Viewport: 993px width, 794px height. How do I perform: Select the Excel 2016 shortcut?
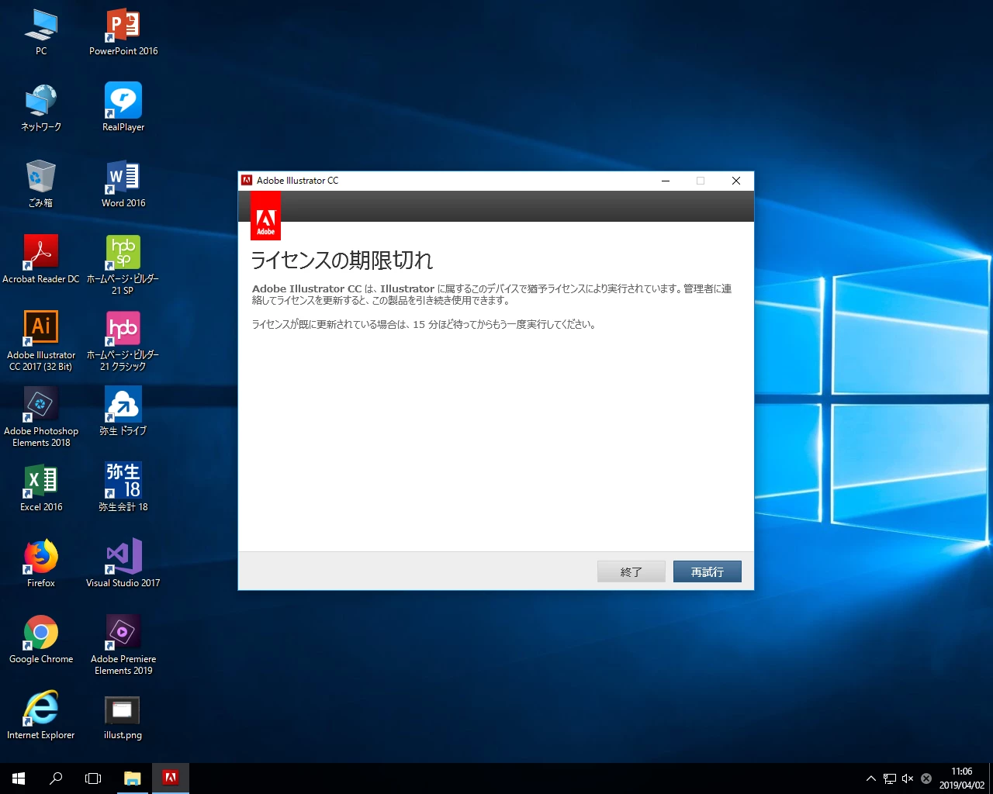tap(41, 487)
